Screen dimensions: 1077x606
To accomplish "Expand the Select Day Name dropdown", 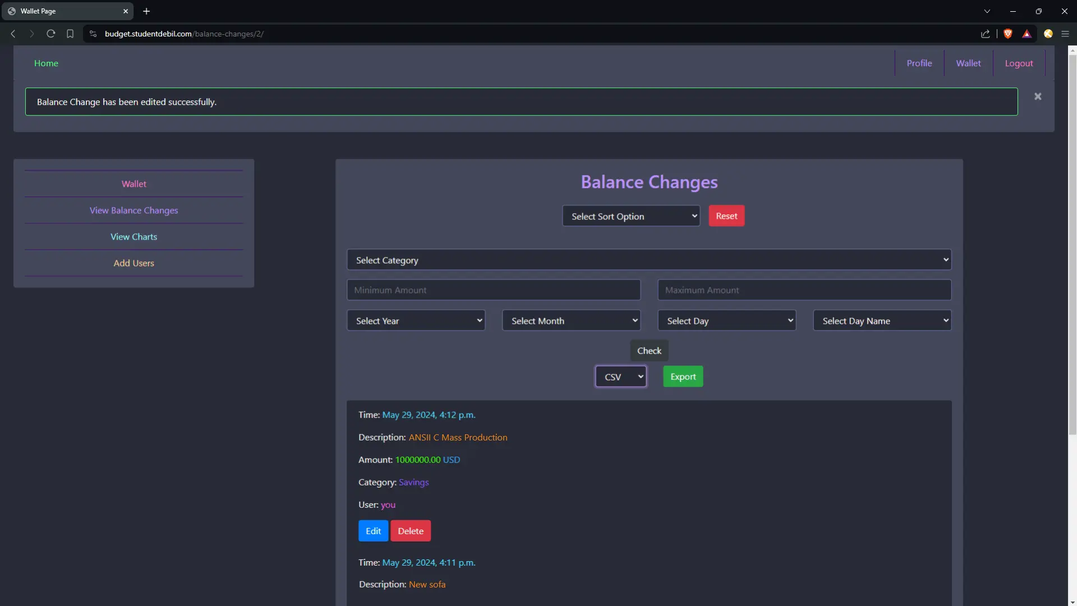I will click(x=882, y=320).
